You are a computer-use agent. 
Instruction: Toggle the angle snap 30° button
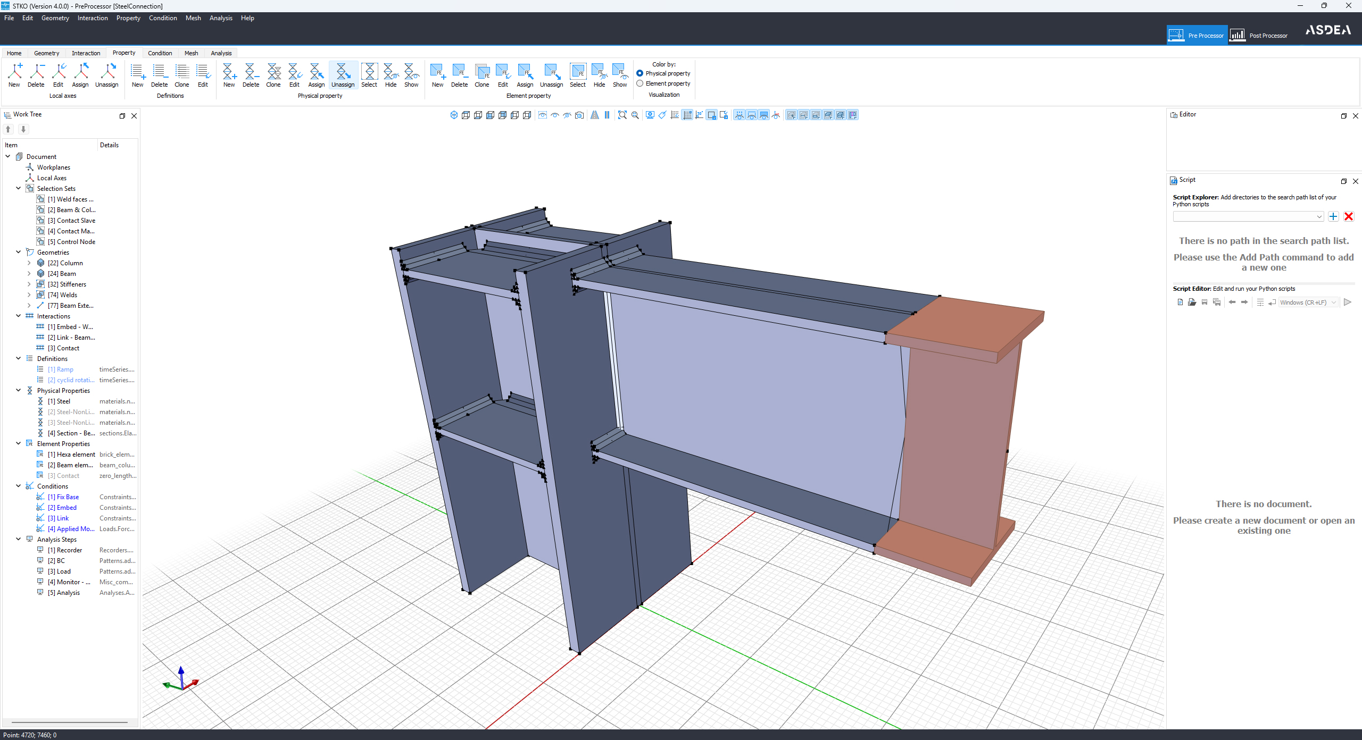pos(699,115)
